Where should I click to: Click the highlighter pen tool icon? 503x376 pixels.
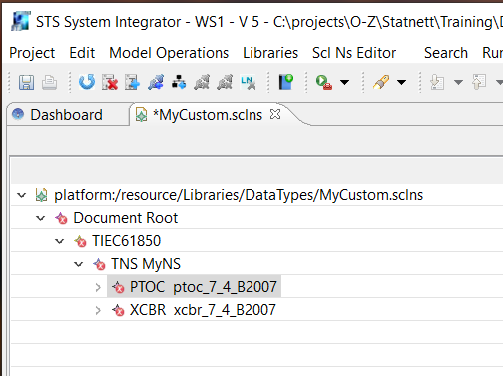381,82
